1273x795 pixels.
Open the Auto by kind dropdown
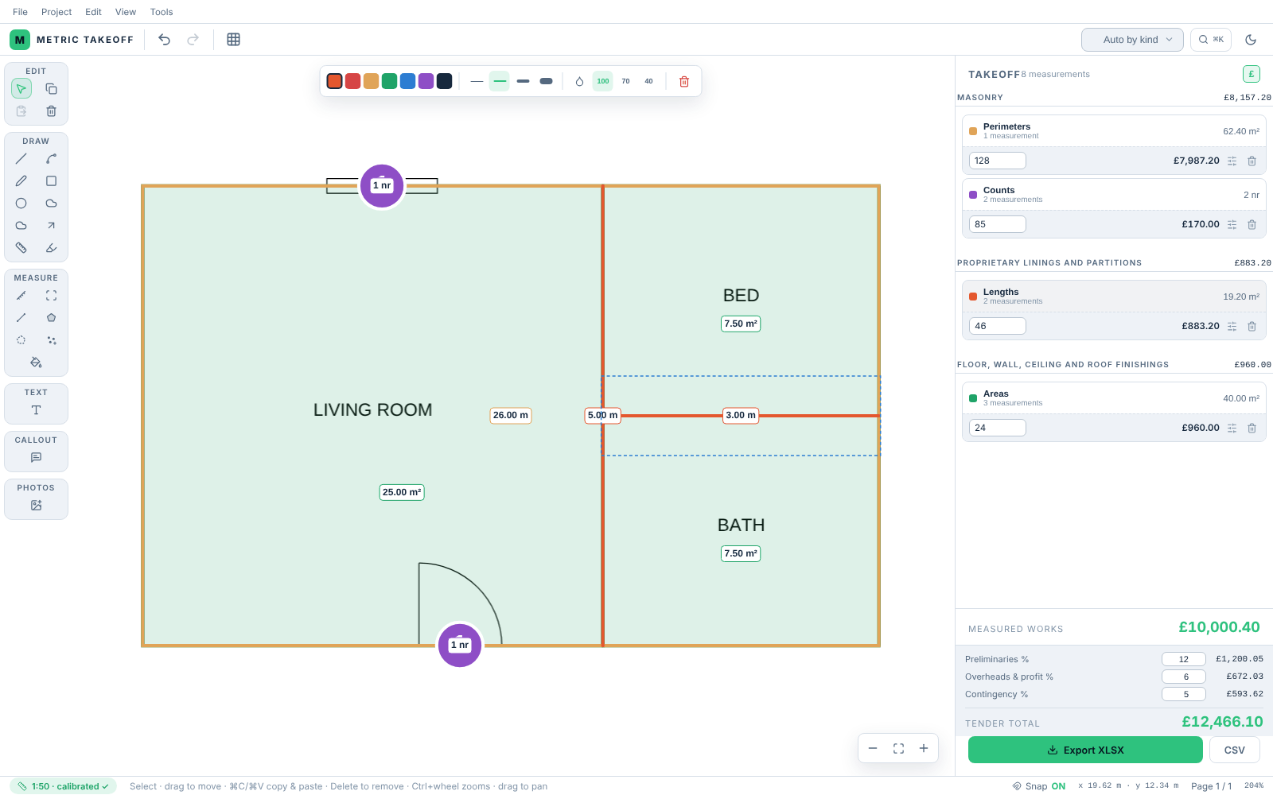[x=1132, y=40]
